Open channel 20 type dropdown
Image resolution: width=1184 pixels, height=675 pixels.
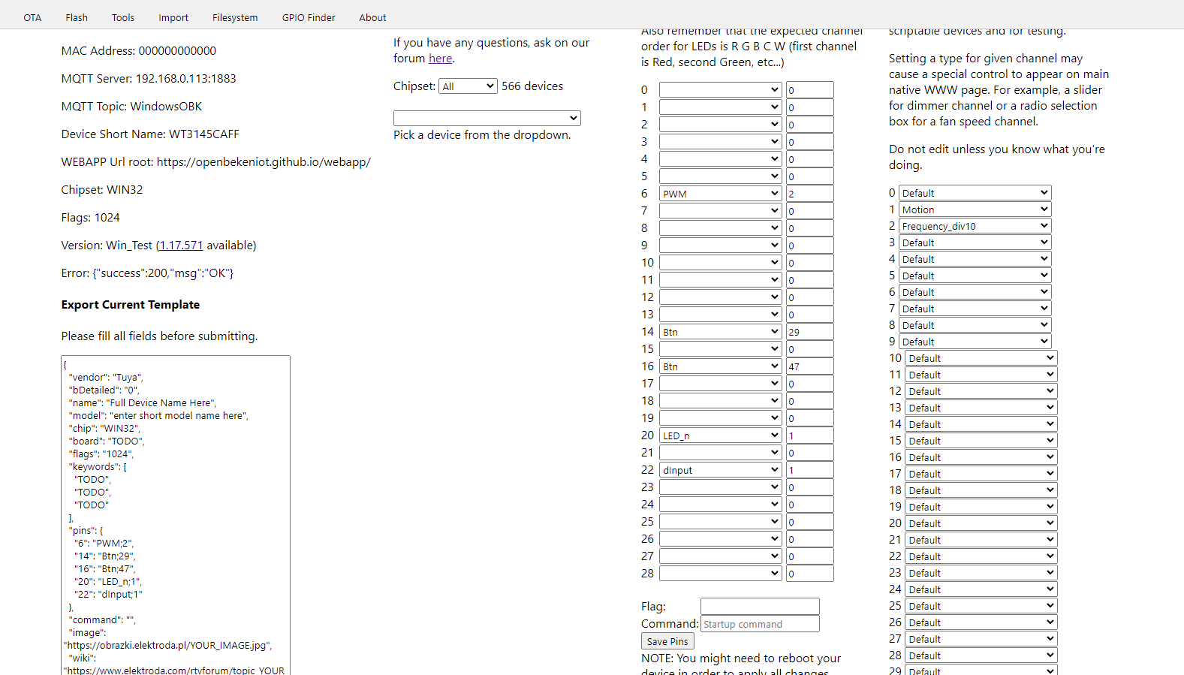981,523
